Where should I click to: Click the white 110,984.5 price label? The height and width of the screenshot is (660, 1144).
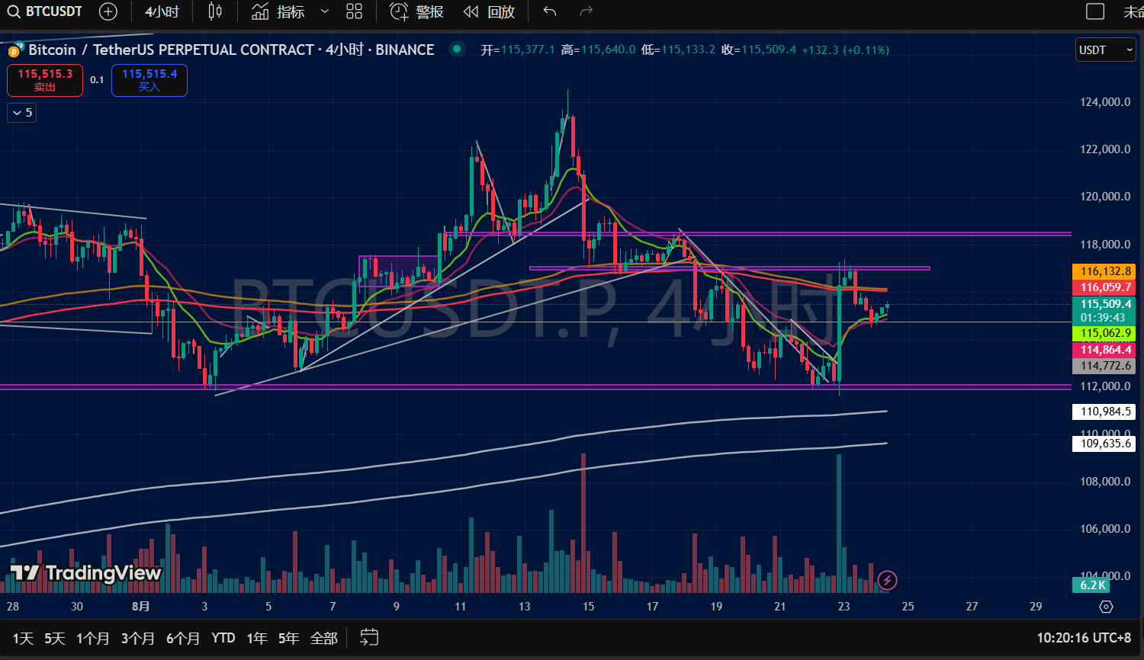pyautogui.click(x=1104, y=412)
